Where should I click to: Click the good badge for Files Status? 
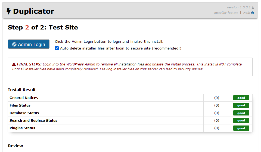tap(241, 105)
